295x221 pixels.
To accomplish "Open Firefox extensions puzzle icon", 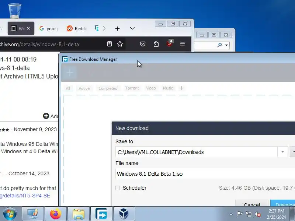I will pyautogui.click(x=156, y=44).
